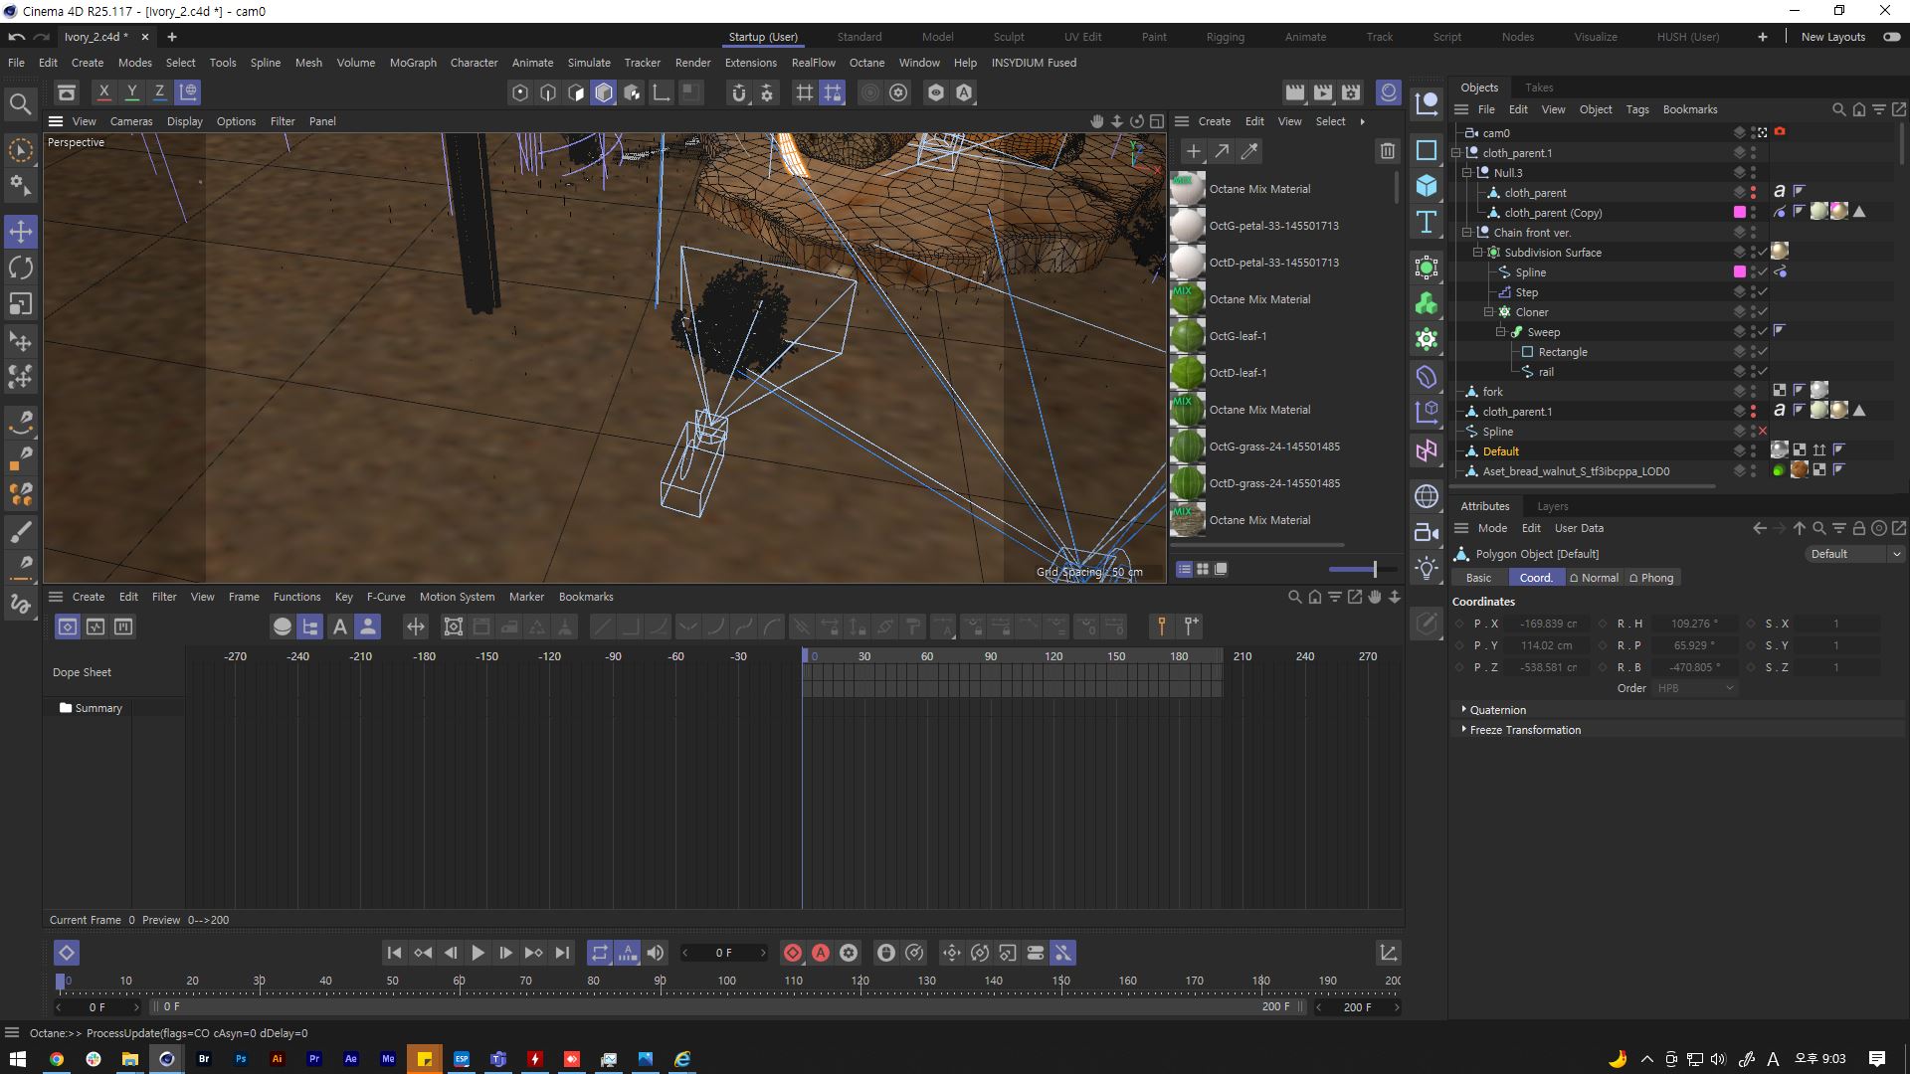This screenshot has height=1074, width=1910.
Task: Collapse the Sweep tree node
Action: (1500, 331)
